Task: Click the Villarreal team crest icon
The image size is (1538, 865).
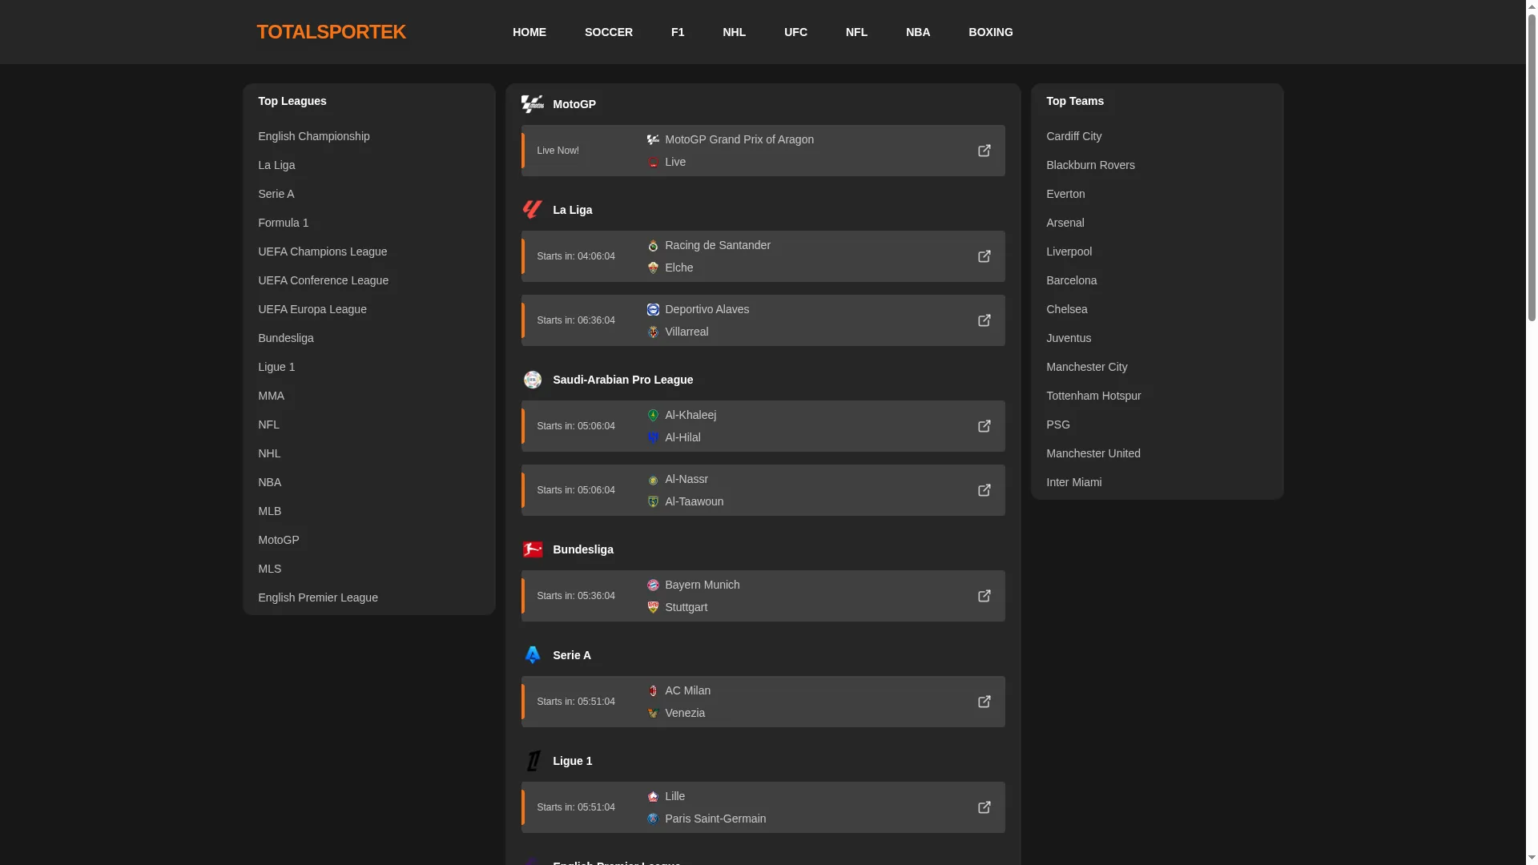Action: [x=653, y=332]
